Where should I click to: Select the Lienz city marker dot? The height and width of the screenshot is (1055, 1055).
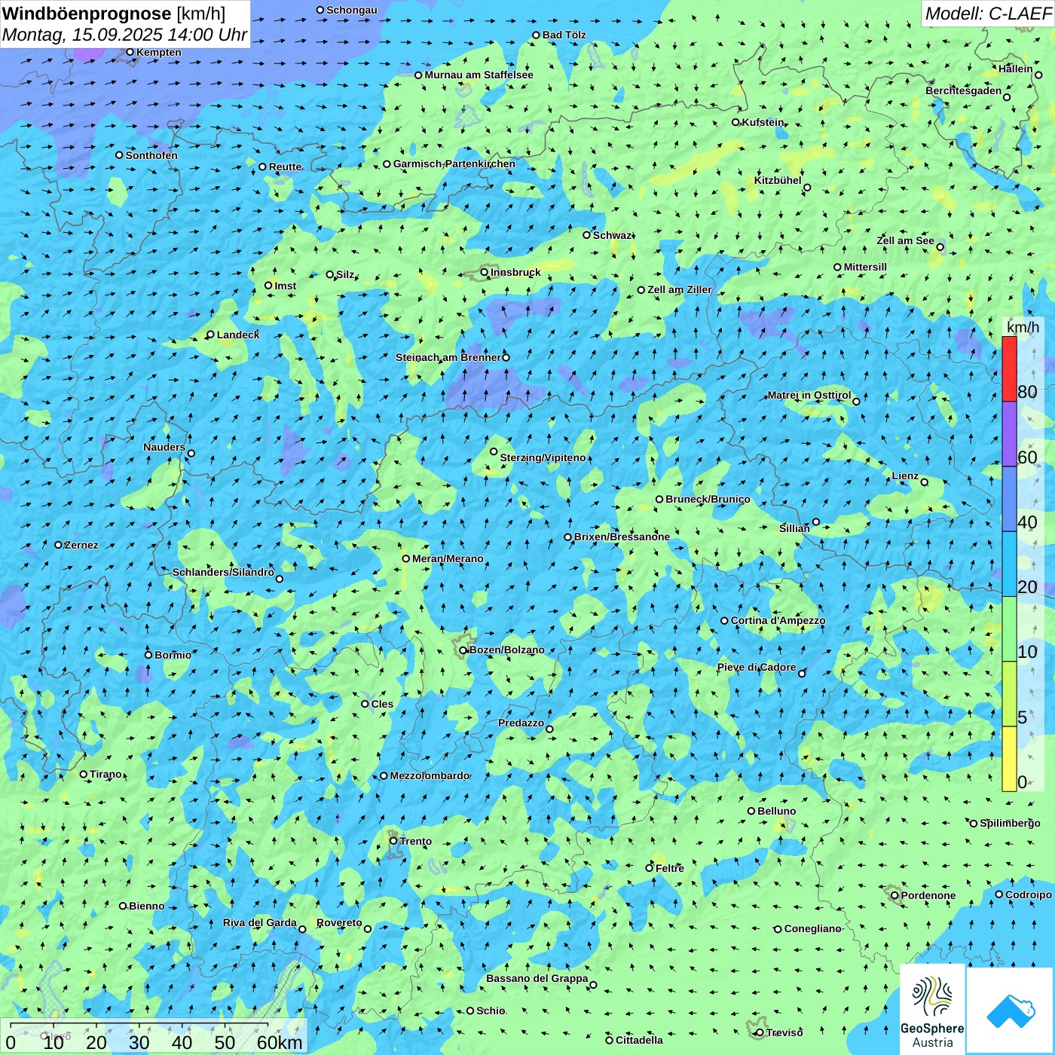(925, 482)
